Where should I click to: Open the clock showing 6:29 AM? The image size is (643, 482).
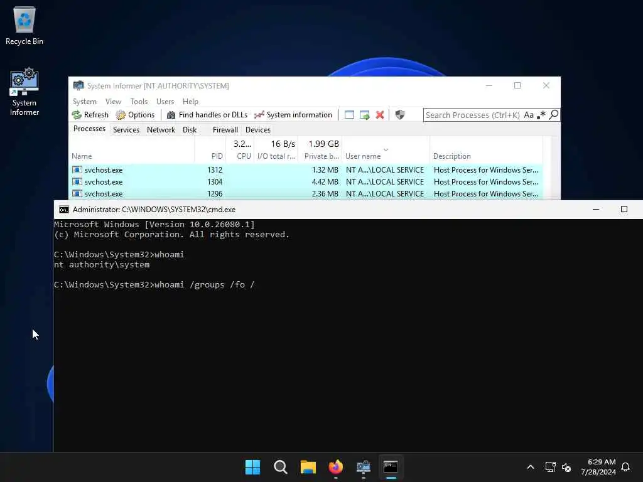[x=598, y=467]
